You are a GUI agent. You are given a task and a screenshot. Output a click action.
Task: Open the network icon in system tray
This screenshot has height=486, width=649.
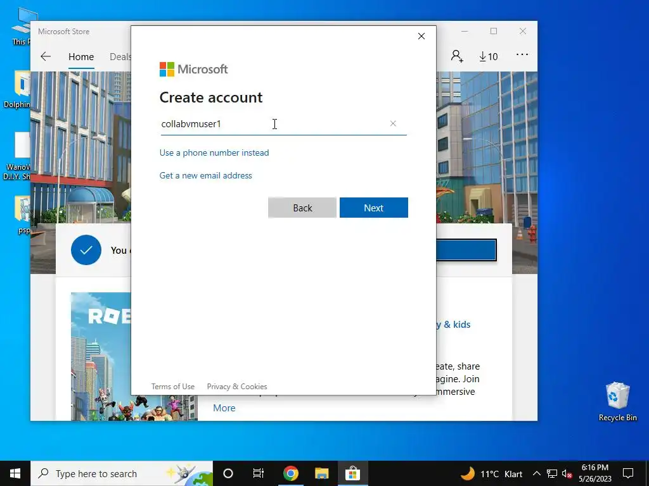(552, 473)
